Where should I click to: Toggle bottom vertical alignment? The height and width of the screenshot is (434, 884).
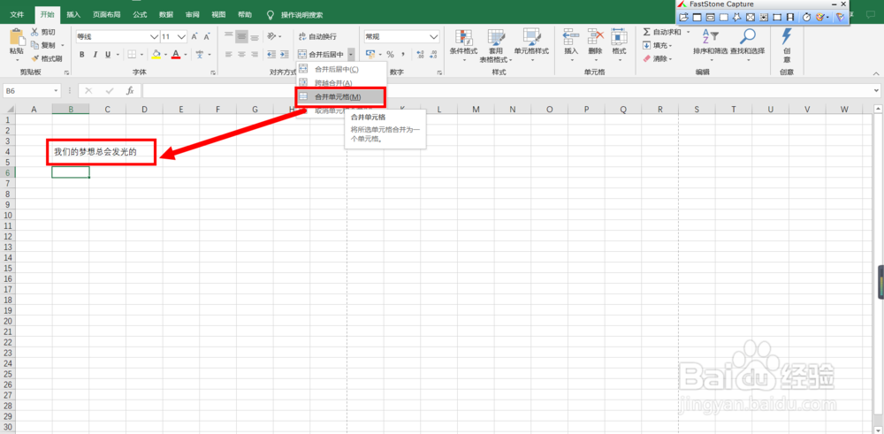click(255, 36)
